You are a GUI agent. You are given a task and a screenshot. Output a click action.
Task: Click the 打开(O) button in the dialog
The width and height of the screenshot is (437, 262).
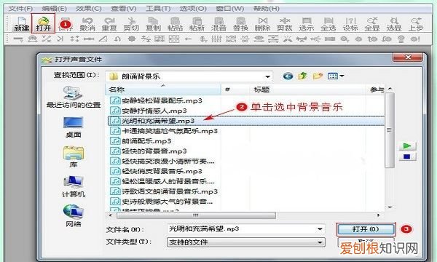point(366,229)
